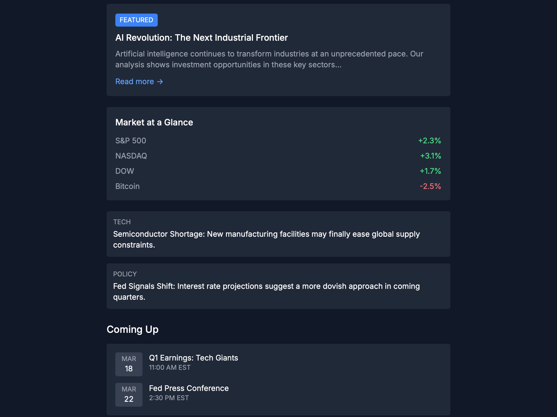Click the green S&P 500 percentage change
Viewport: 557px width, 417px height.
click(429, 141)
